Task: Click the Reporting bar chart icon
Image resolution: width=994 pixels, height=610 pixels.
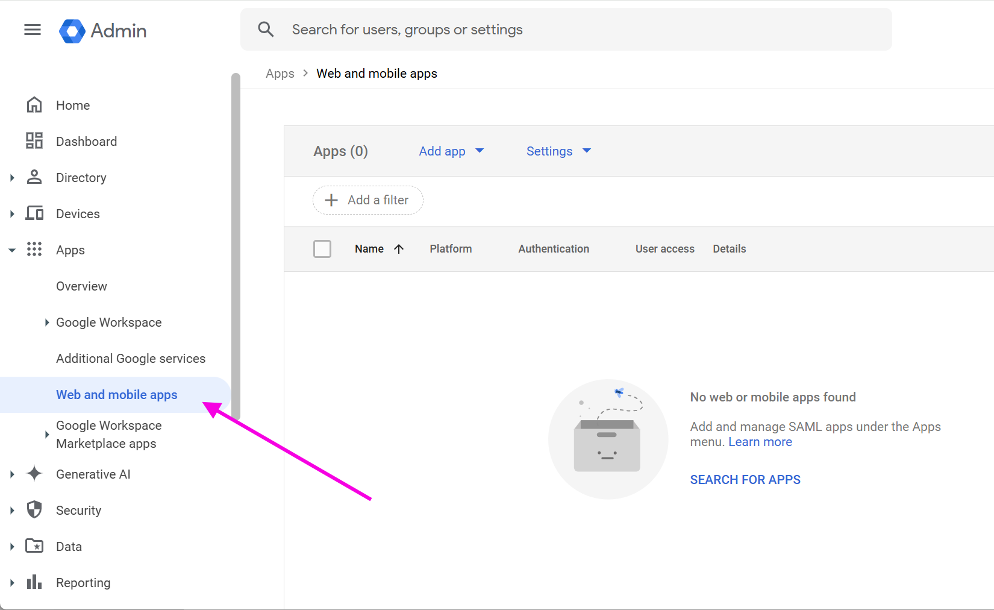Action: point(34,582)
